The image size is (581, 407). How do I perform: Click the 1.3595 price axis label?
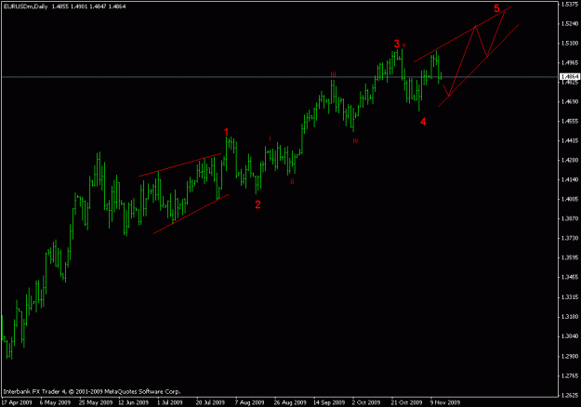(x=570, y=257)
